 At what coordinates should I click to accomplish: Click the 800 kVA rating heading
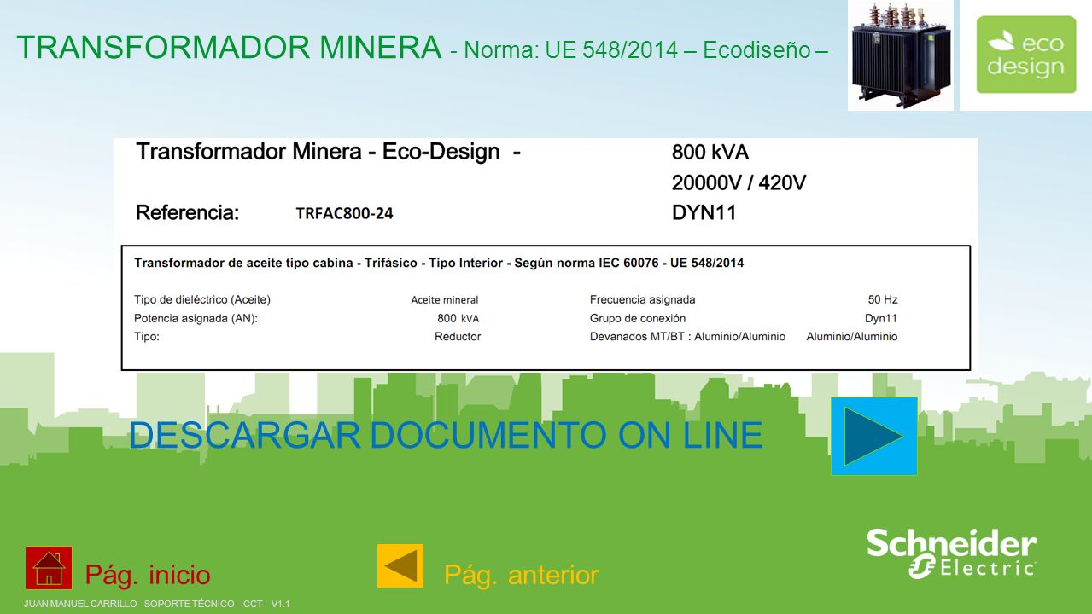pos(710,153)
